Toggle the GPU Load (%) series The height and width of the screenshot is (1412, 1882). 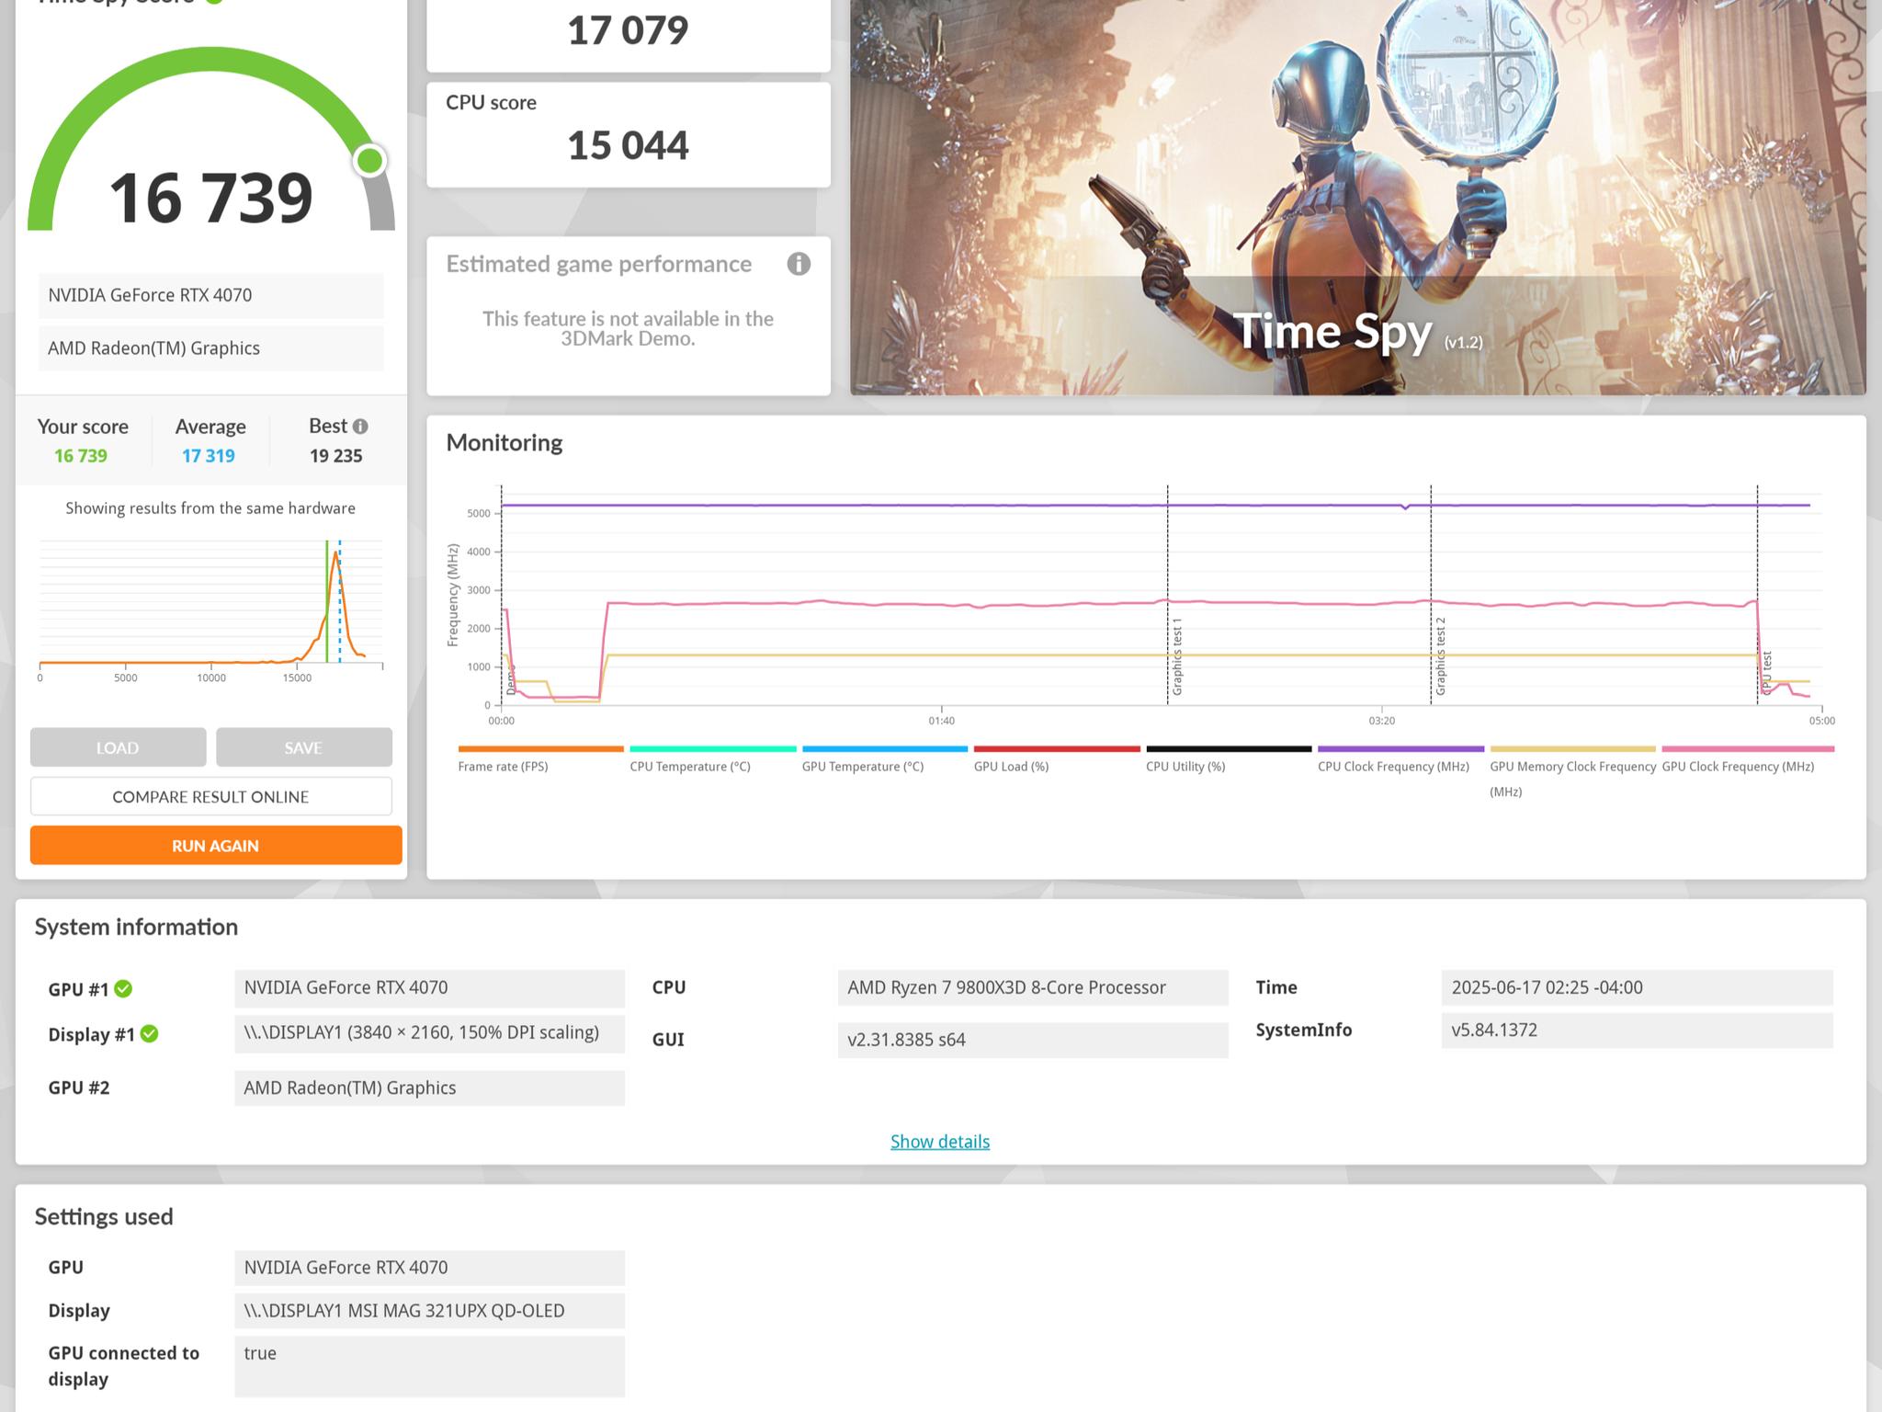(1057, 747)
